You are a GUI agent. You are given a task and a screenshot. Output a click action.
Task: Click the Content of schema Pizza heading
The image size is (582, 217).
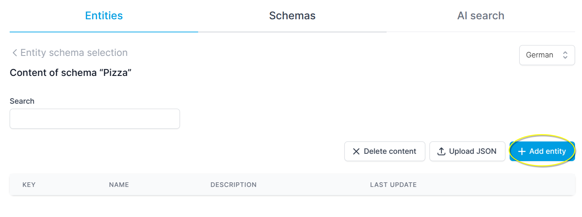point(71,72)
